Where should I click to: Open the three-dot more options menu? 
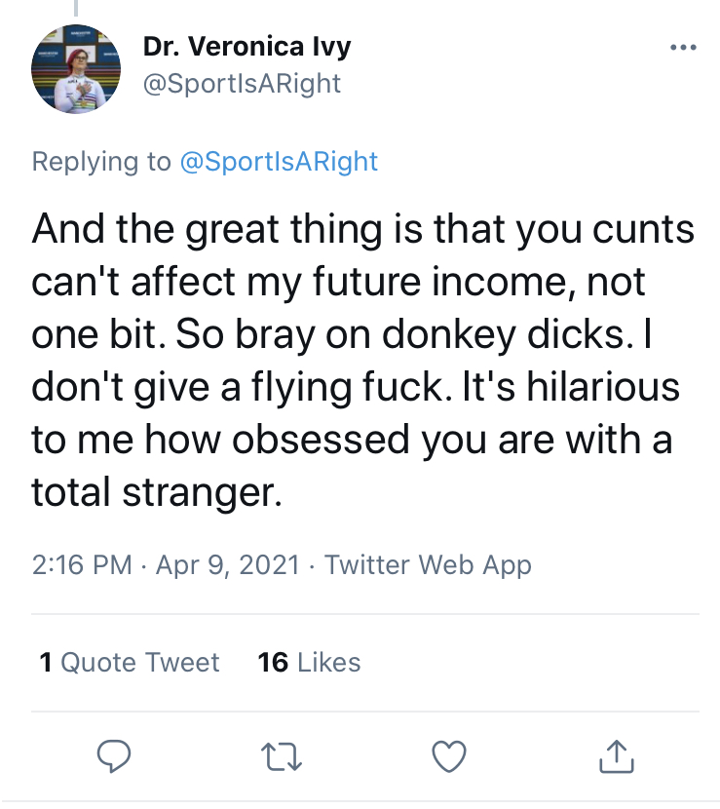pos(683,48)
